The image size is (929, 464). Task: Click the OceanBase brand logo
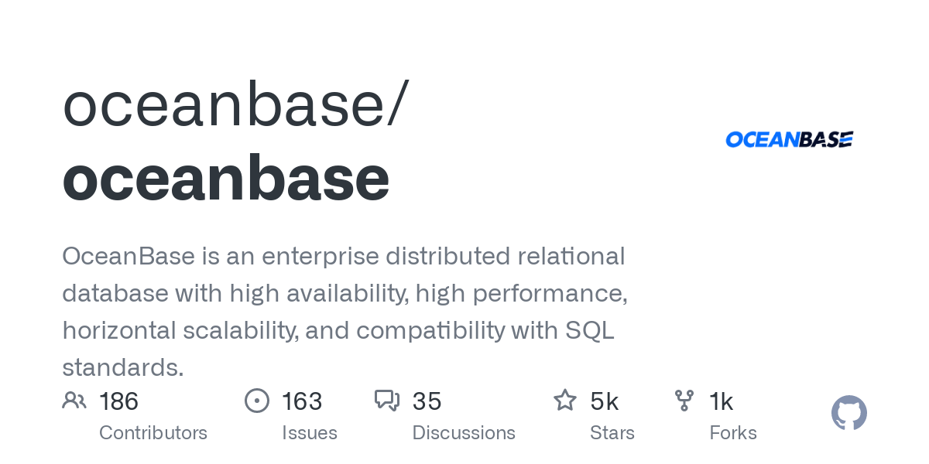(x=789, y=139)
